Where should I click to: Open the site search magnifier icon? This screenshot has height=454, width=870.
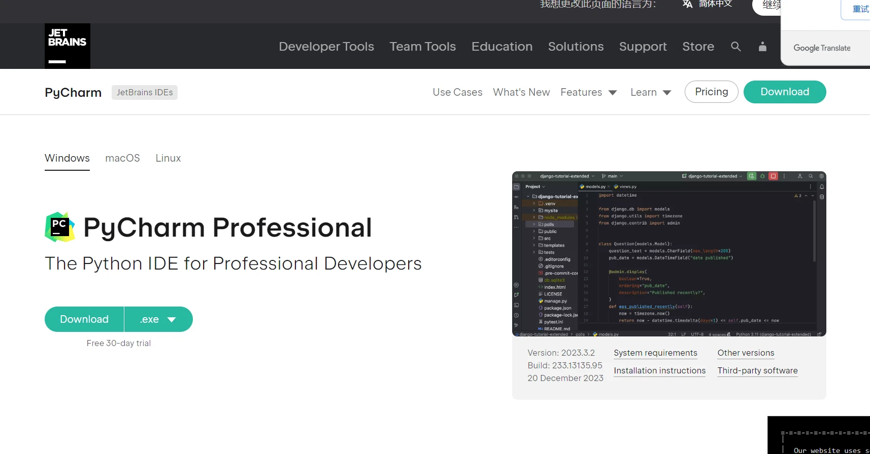click(x=735, y=47)
